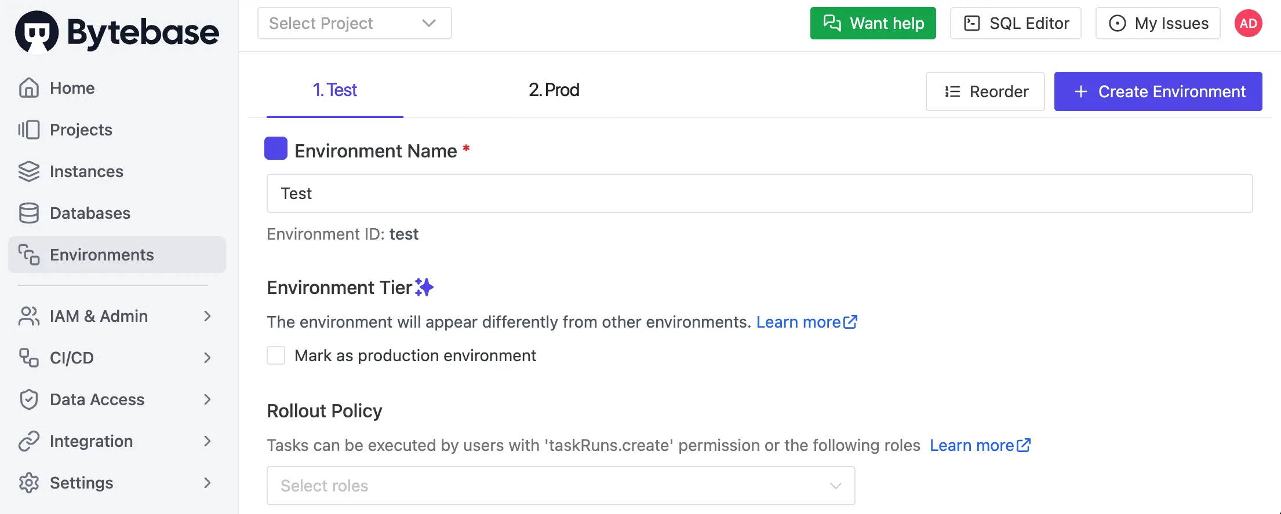Switch to the 2. Prod tab
Screen dimensions: 1281x514
click(x=554, y=90)
